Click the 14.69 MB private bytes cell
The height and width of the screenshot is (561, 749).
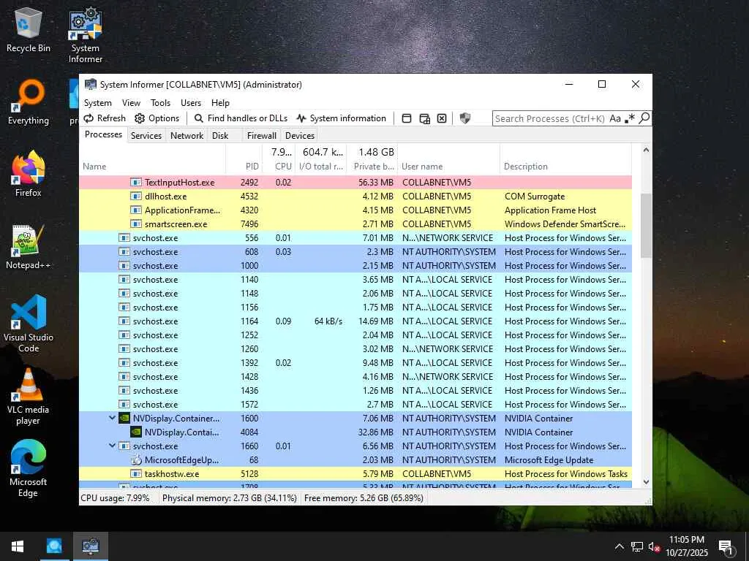pos(376,321)
